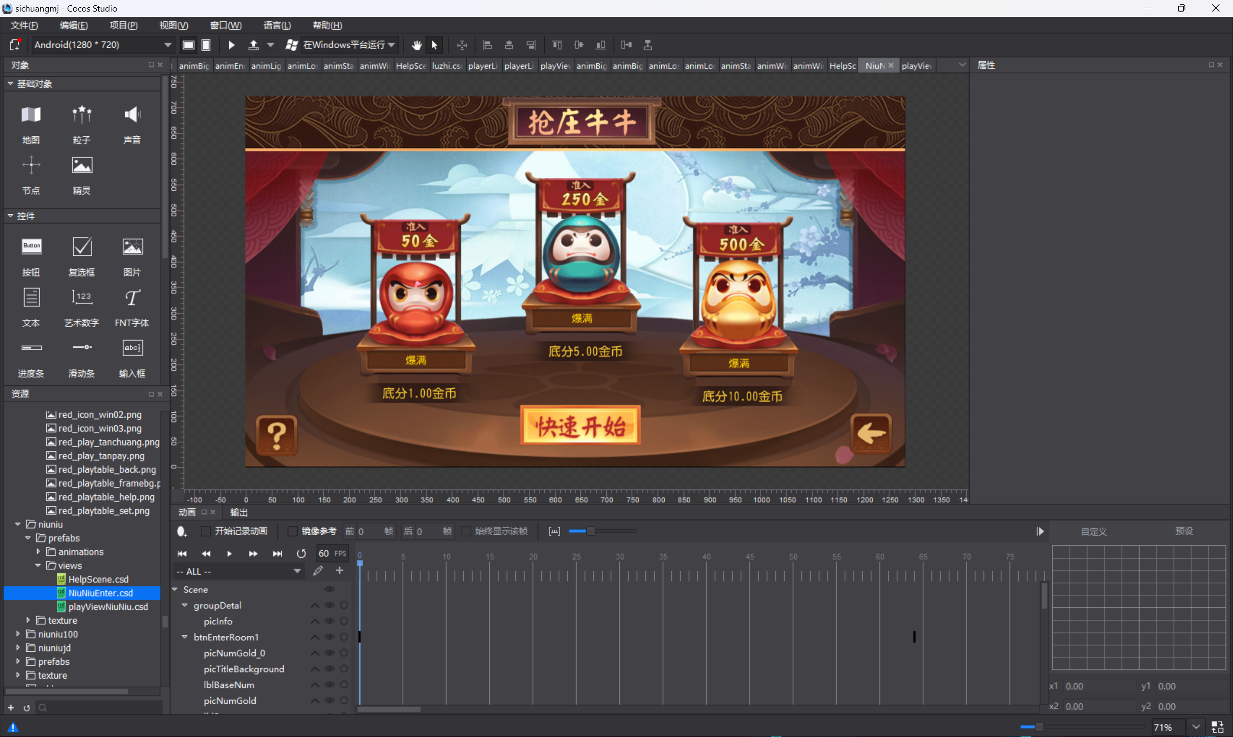
Task: Select the Progress bar (进度条) widget
Action: point(31,357)
